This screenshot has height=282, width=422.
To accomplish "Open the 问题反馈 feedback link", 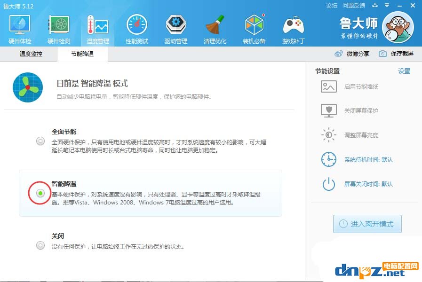I will 354,5.
